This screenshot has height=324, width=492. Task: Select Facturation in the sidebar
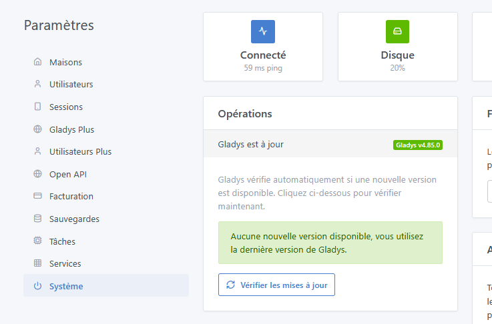pos(106,197)
